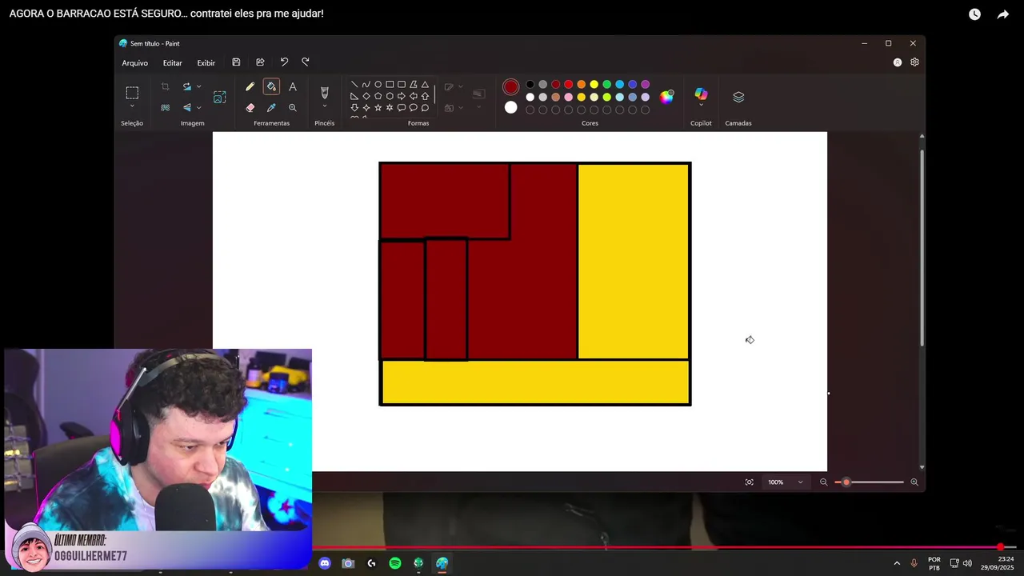Open the 100% zoom level dropdown
The image size is (1024, 576).
786,482
